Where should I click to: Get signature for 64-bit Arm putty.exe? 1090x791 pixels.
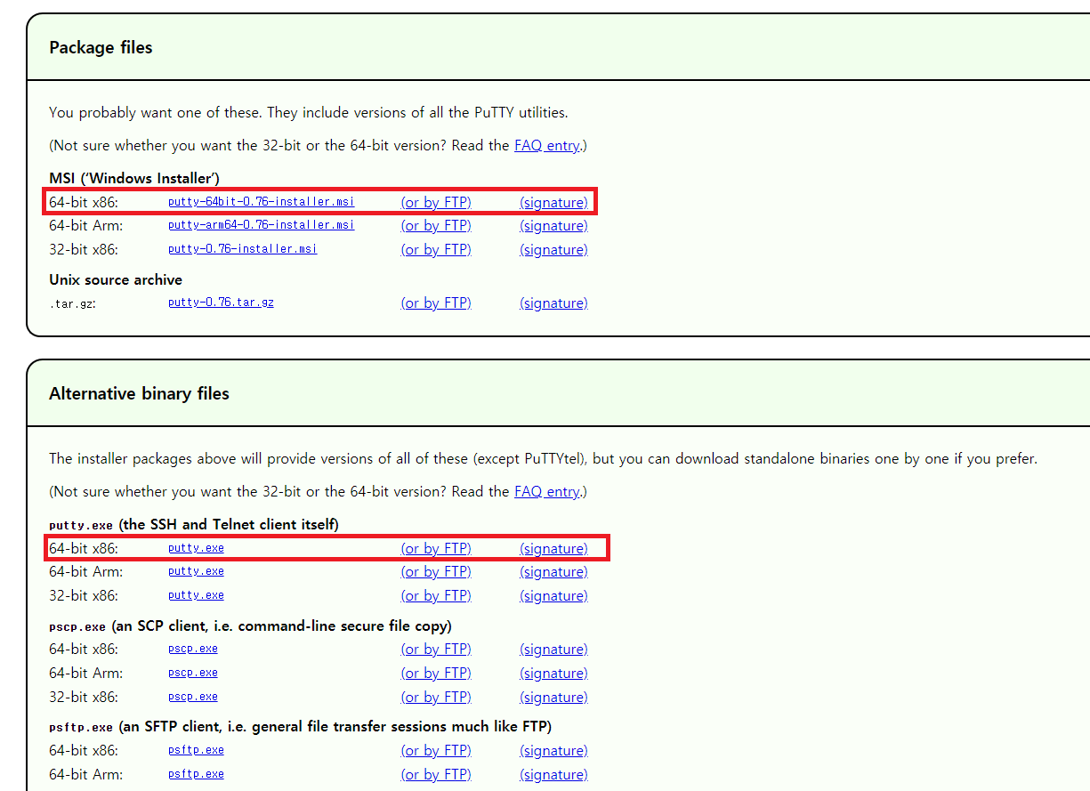coord(553,572)
